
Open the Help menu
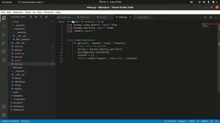(58, 12)
